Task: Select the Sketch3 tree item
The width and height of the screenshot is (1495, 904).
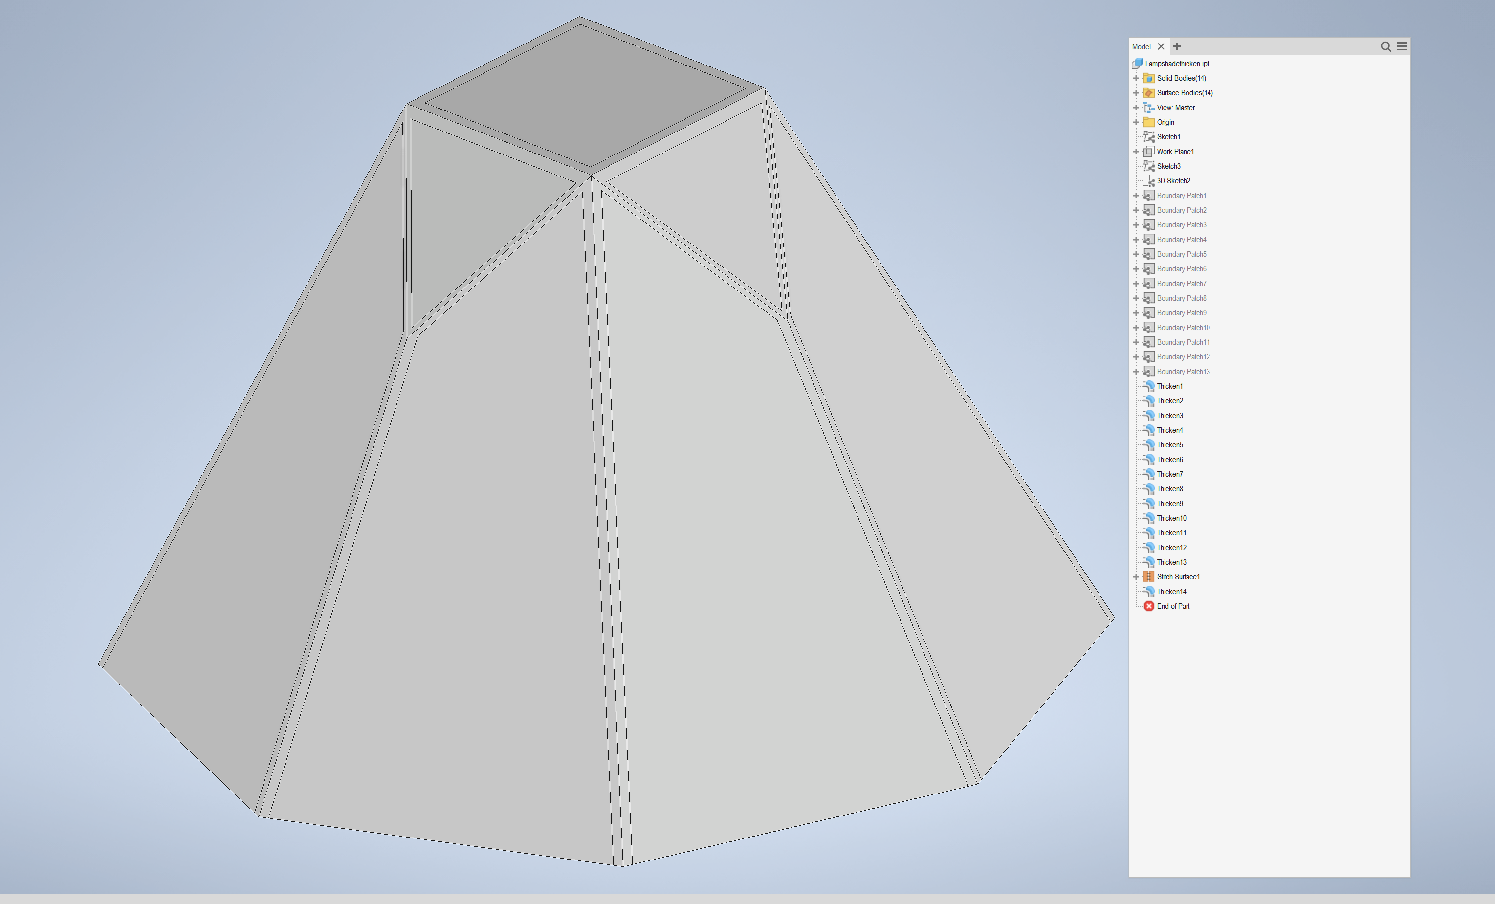Action: 1167,166
